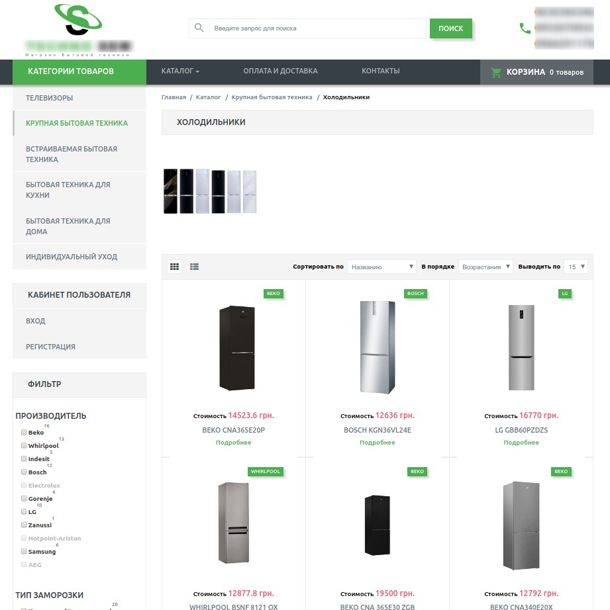The image size is (610, 610).
Task: Open Оплата и доставка page
Action: coord(280,71)
